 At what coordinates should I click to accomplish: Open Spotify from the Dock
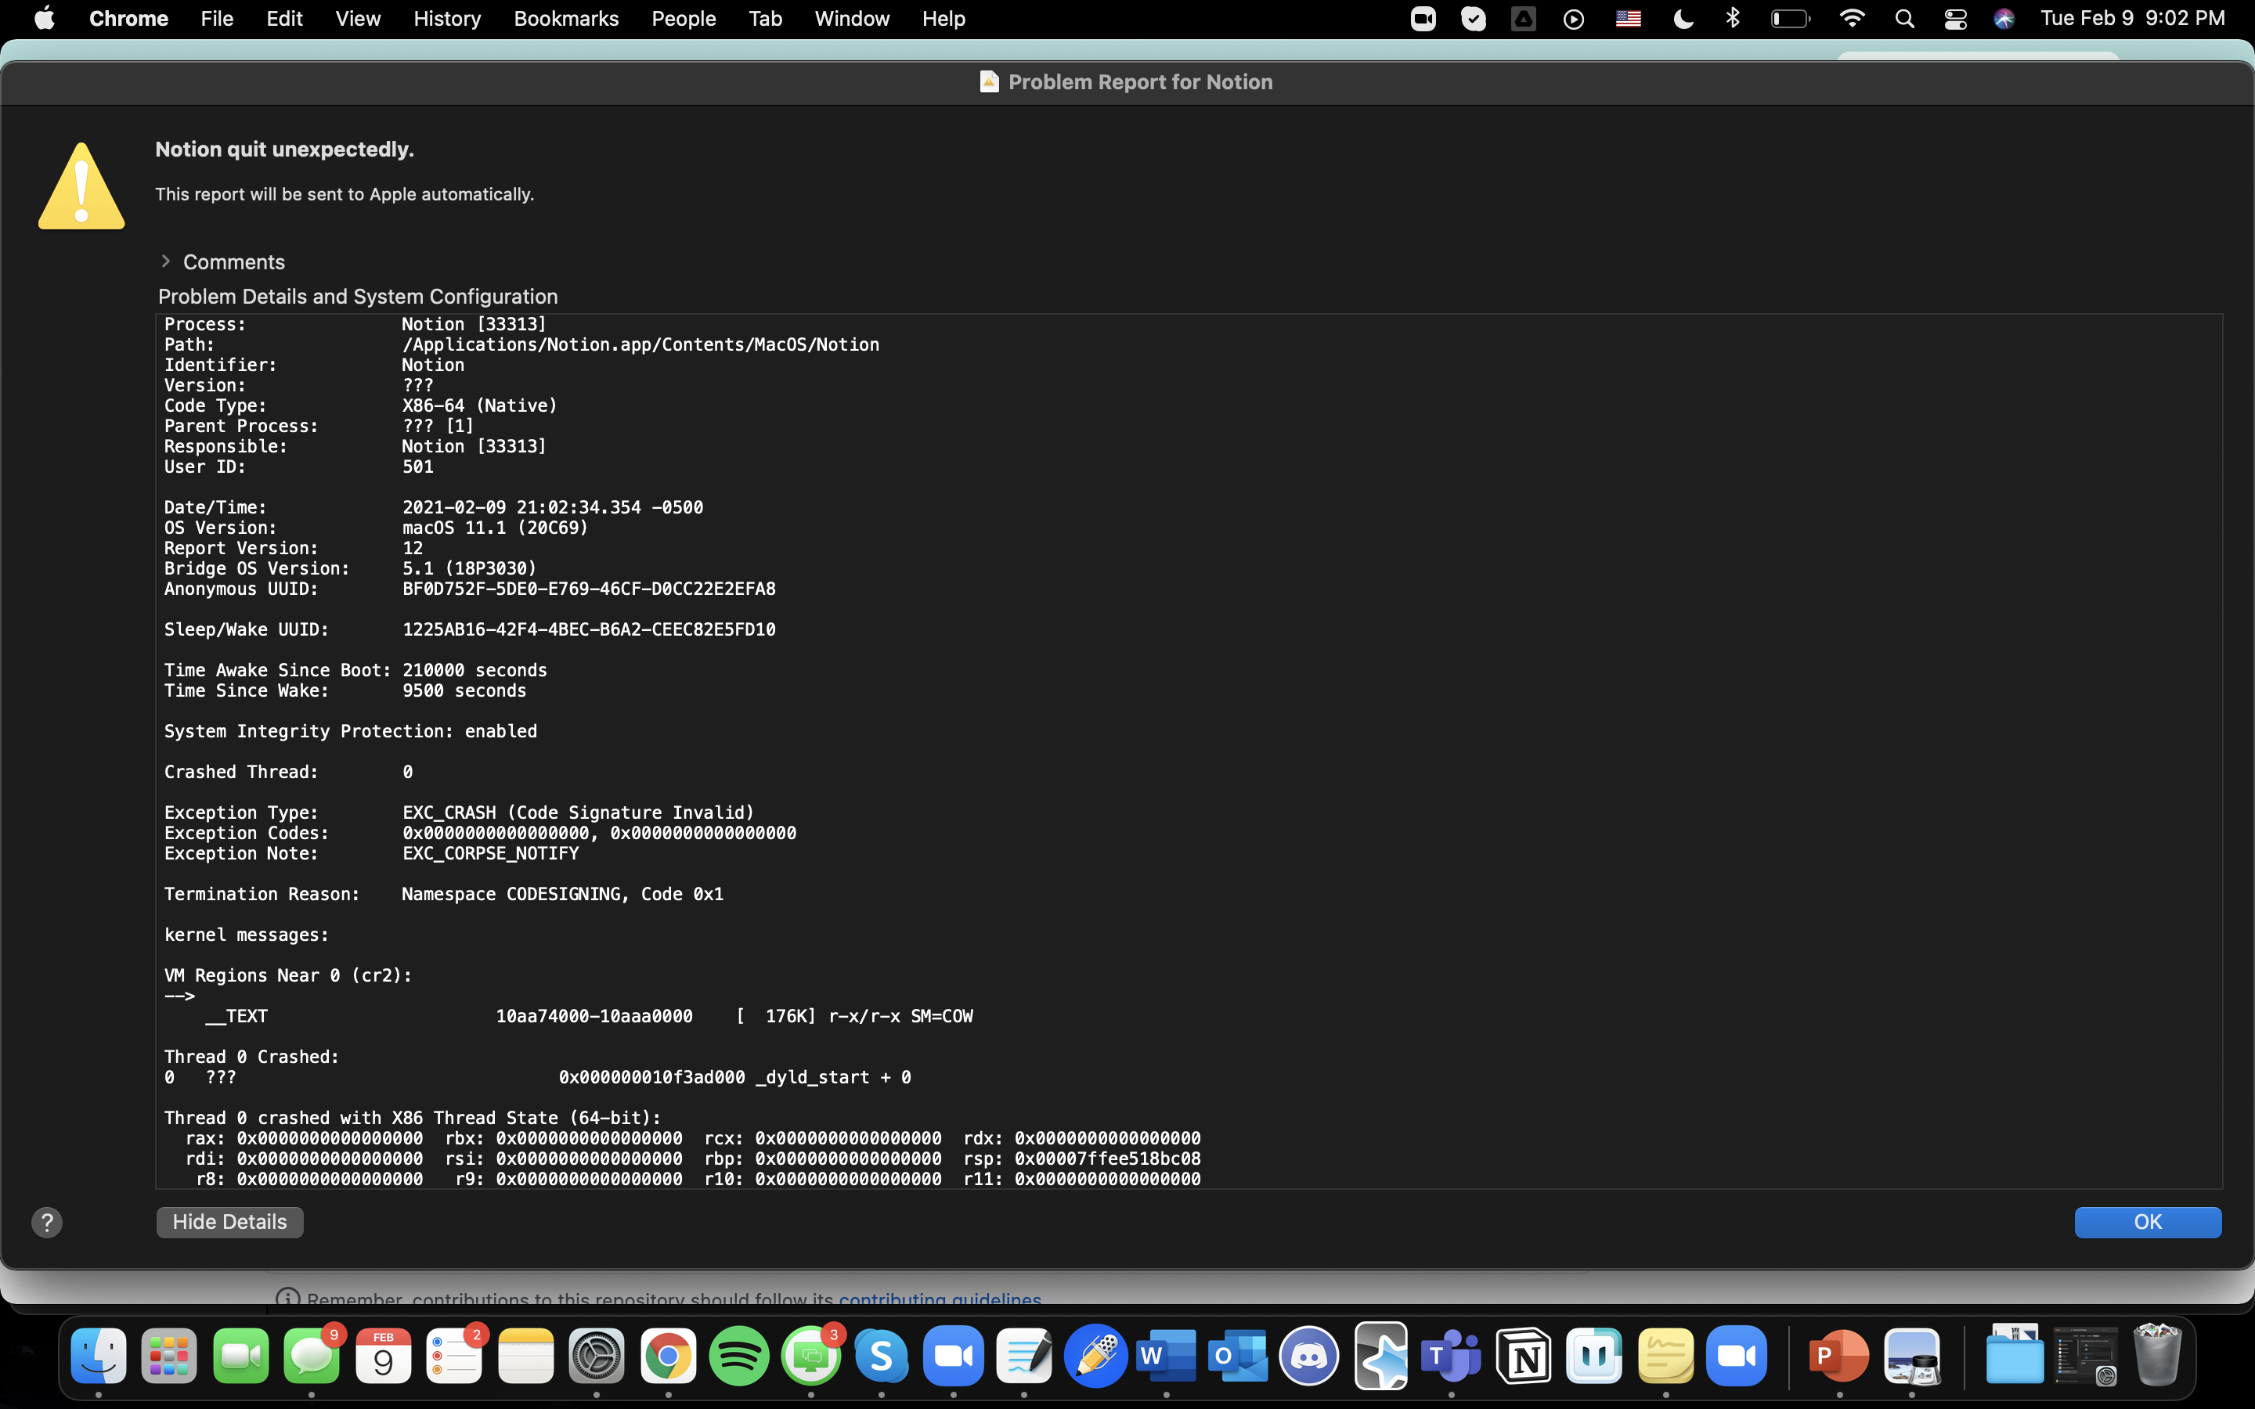pyautogui.click(x=739, y=1355)
